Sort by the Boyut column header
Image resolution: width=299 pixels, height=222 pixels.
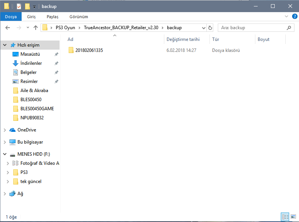[x=271, y=39]
